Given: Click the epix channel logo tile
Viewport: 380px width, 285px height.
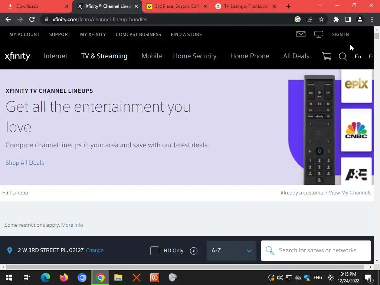Looking at the screenshot, I should (357, 85).
